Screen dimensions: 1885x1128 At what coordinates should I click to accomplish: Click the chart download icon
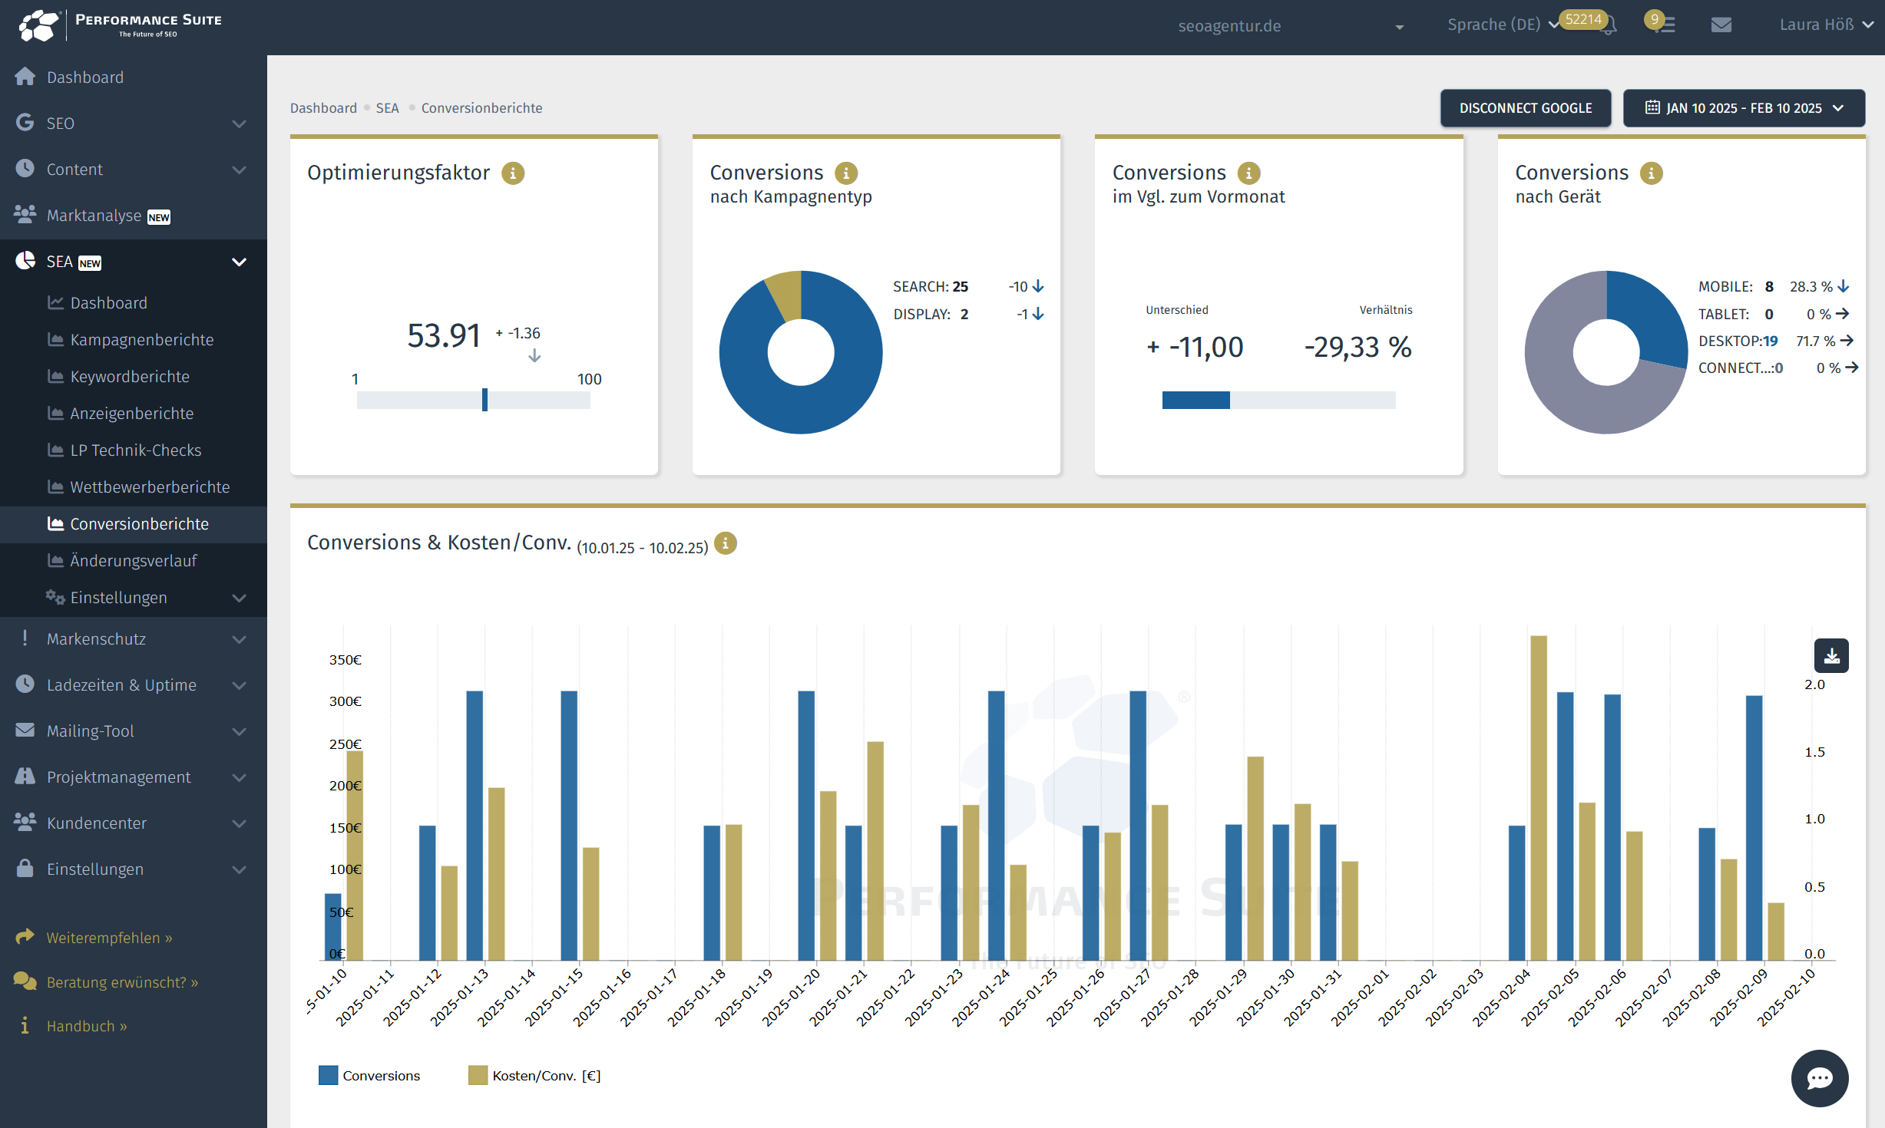click(1831, 656)
